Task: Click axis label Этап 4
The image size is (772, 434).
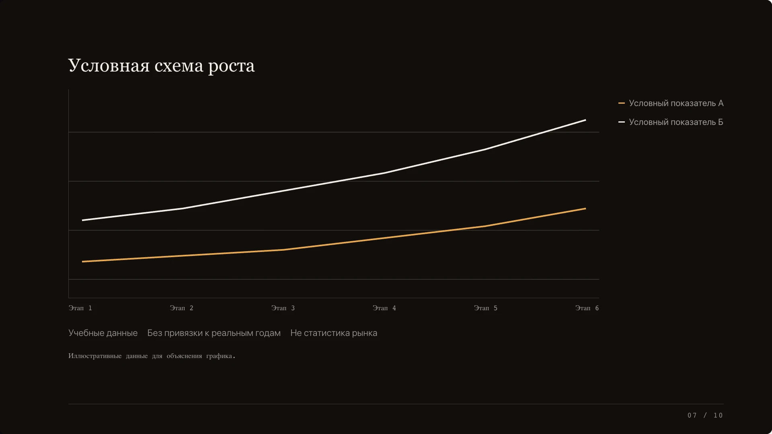Action: [x=384, y=308]
